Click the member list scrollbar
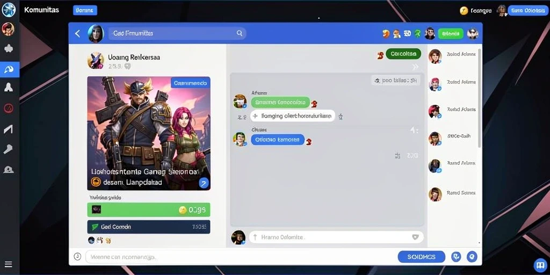Screen dimensions: 550x275 point(480,98)
